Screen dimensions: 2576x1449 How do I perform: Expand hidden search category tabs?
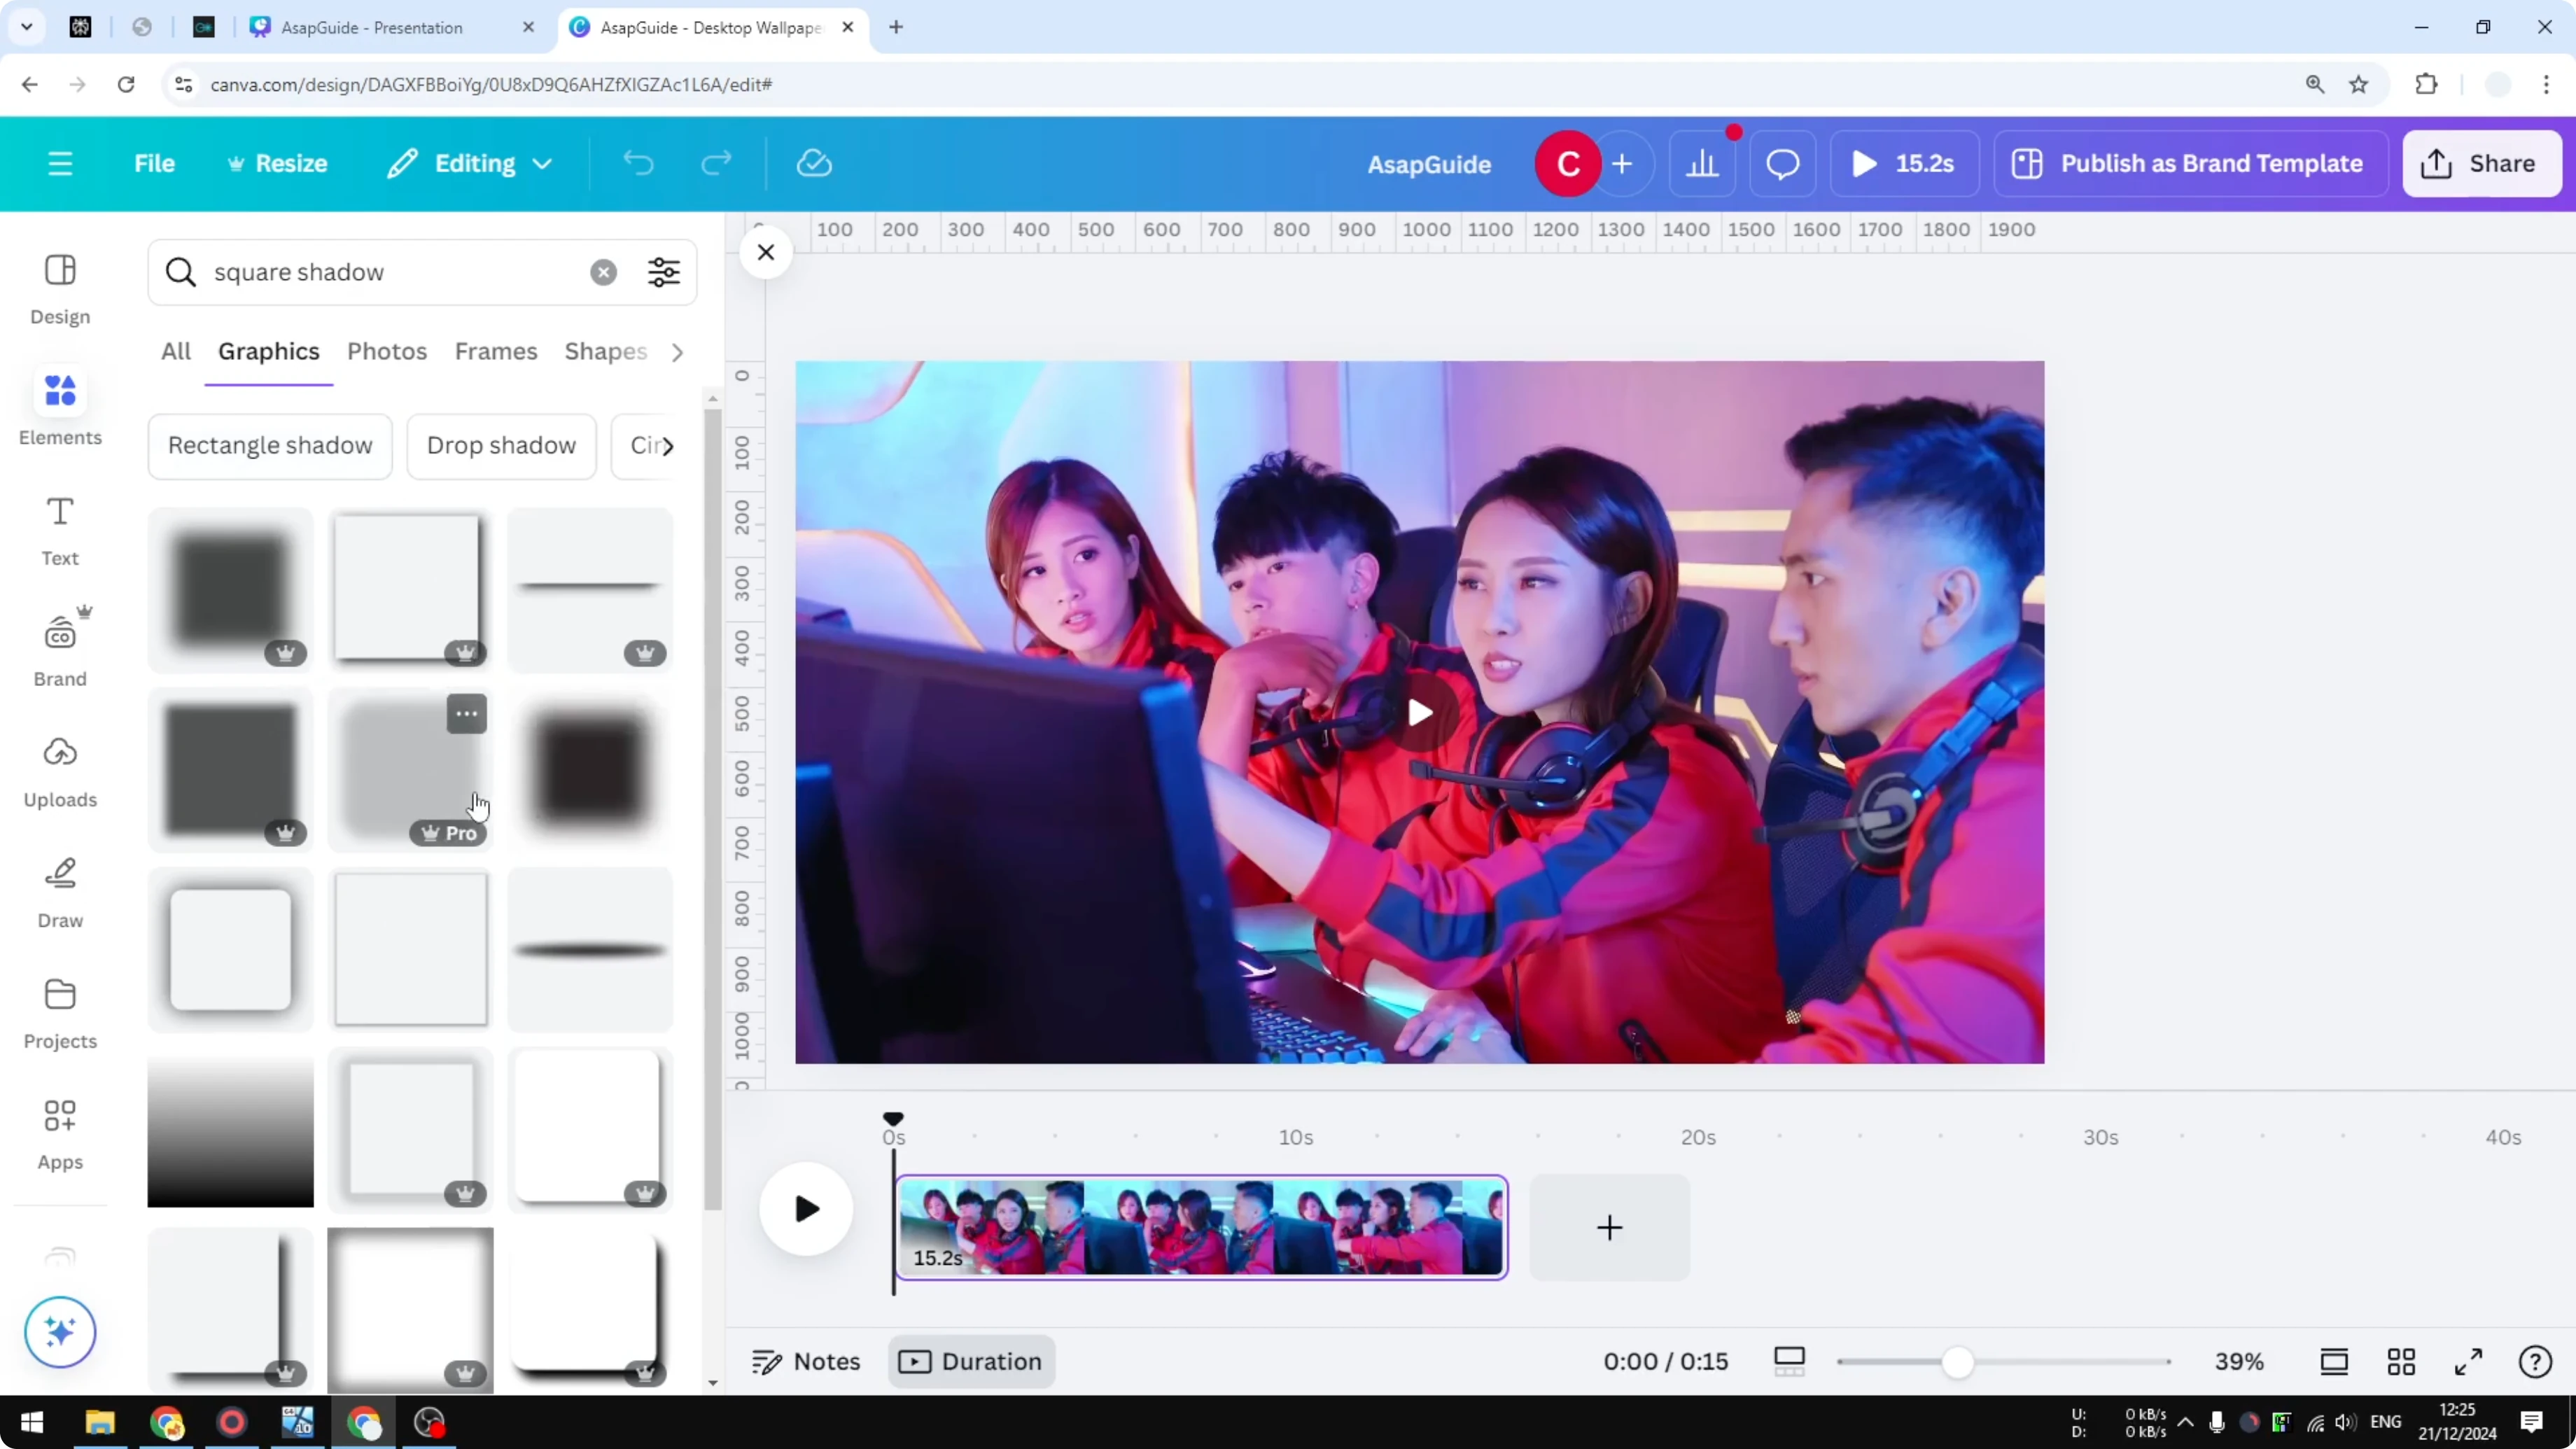[x=678, y=352]
